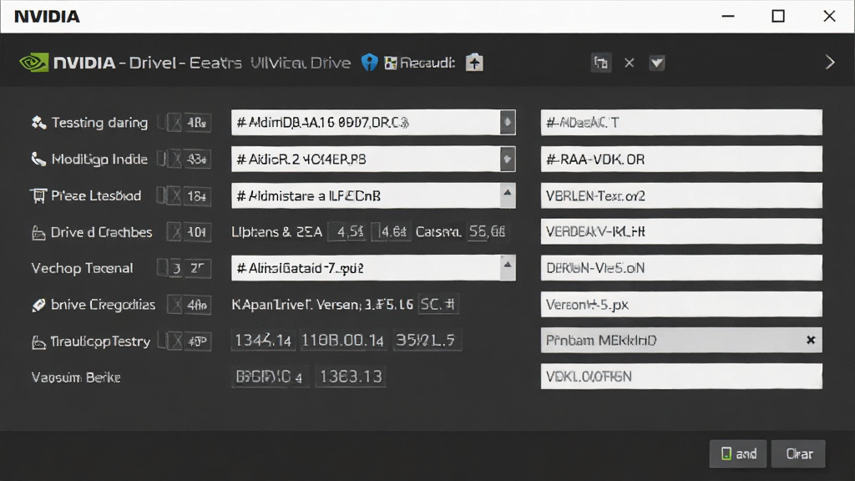
Task: Click the VBRLEN-Texr.or2 input field
Action: tap(681, 195)
